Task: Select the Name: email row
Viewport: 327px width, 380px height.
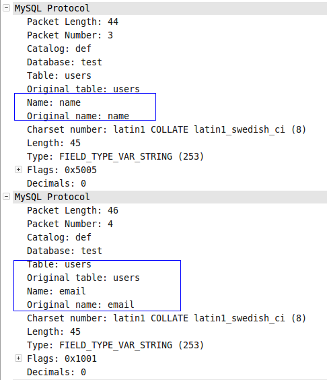Action: point(57,291)
